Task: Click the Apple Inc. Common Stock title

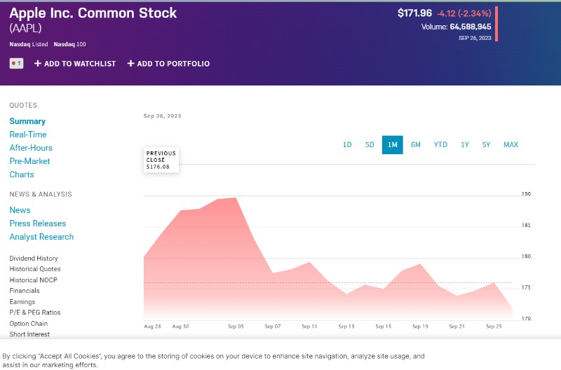Action: (93, 13)
